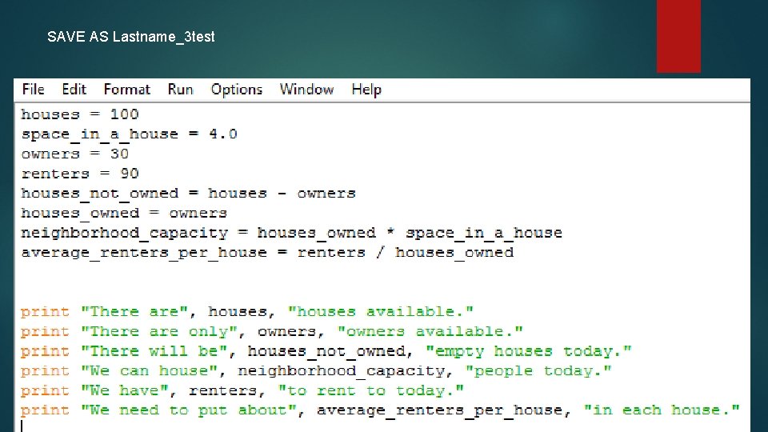
Task: Click the line 'space_in_a_house = 4.0'
Action: pos(130,134)
